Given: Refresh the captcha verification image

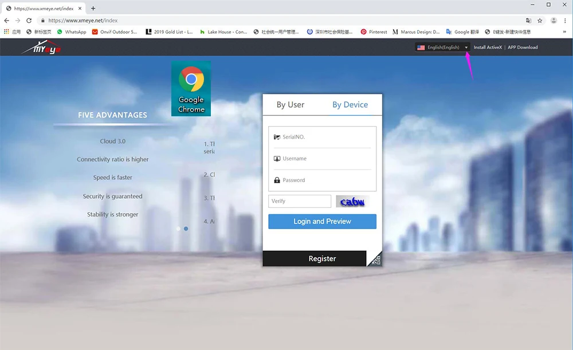Looking at the screenshot, I should (x=352, y=201).
